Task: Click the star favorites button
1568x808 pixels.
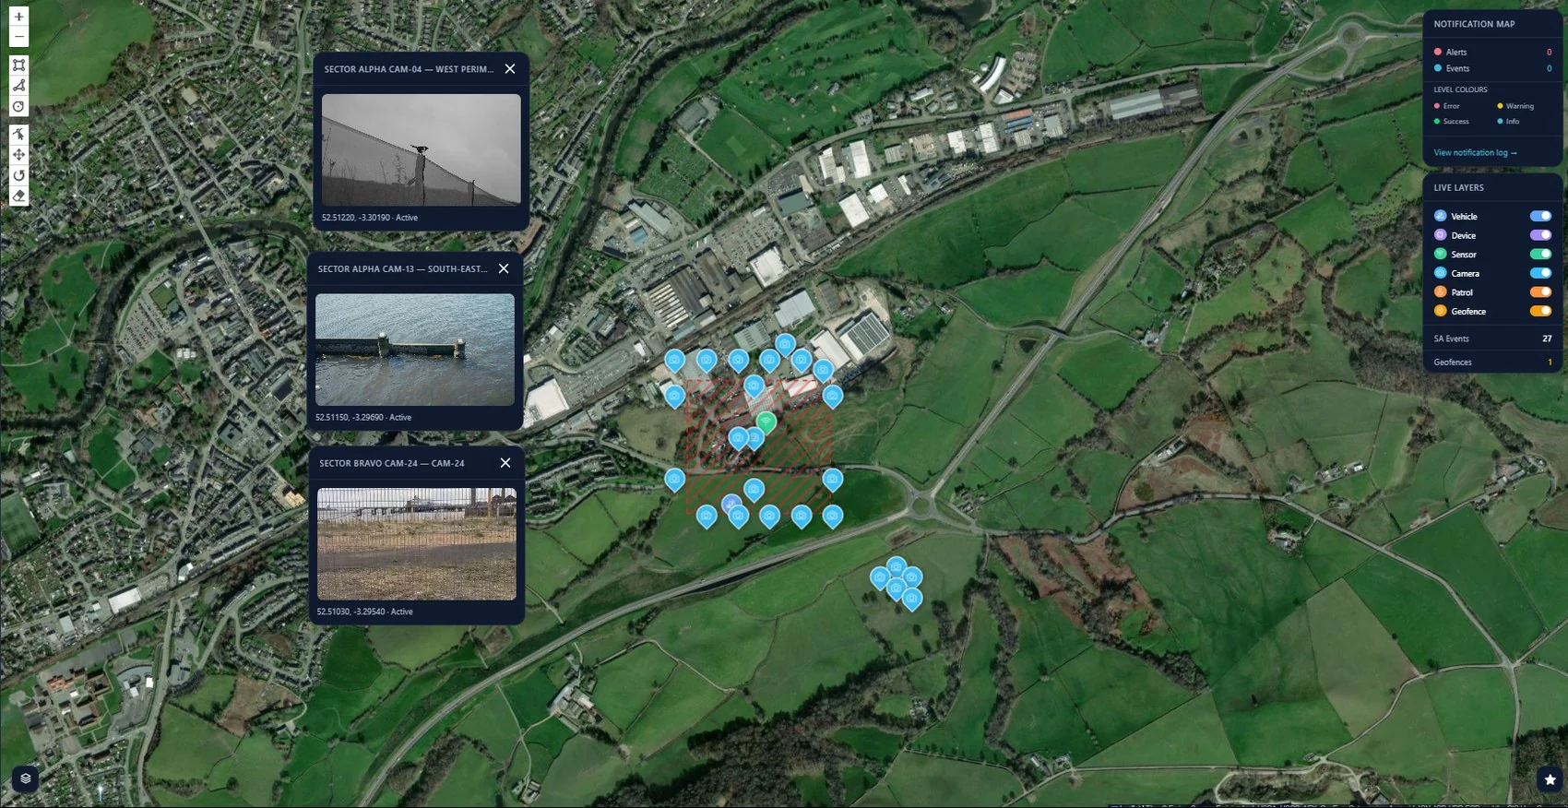Action: click(x=1550, y=779)
